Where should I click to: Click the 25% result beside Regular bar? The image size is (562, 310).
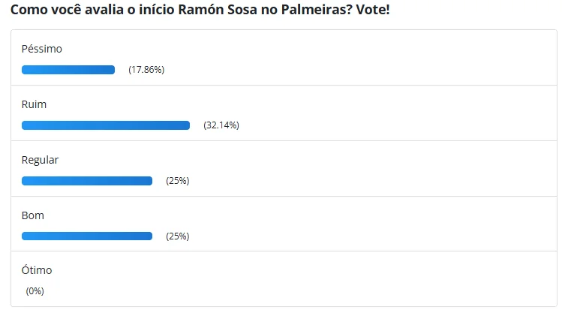[x=179, y=181]
